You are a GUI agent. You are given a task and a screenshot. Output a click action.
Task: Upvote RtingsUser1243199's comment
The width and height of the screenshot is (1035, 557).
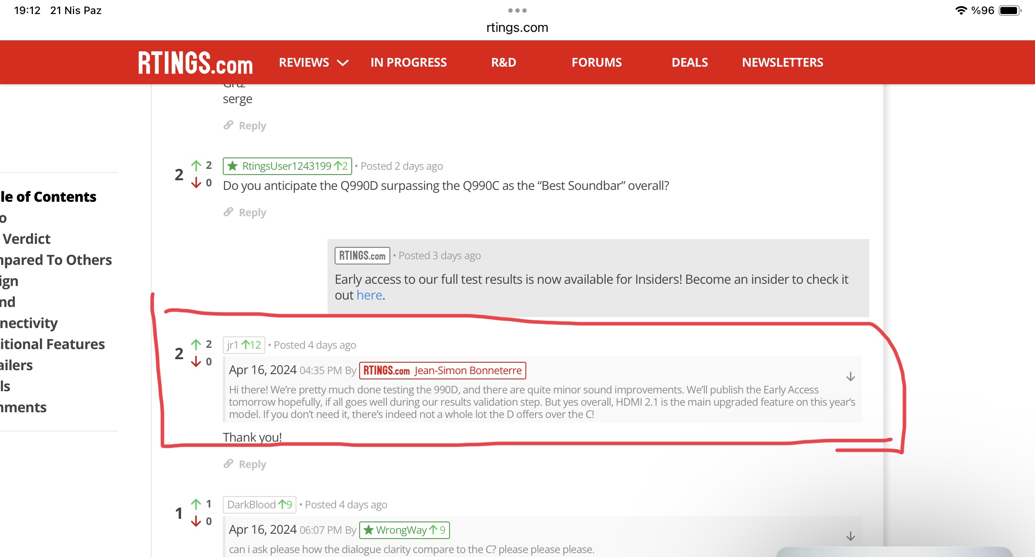[x=196, y=165]
